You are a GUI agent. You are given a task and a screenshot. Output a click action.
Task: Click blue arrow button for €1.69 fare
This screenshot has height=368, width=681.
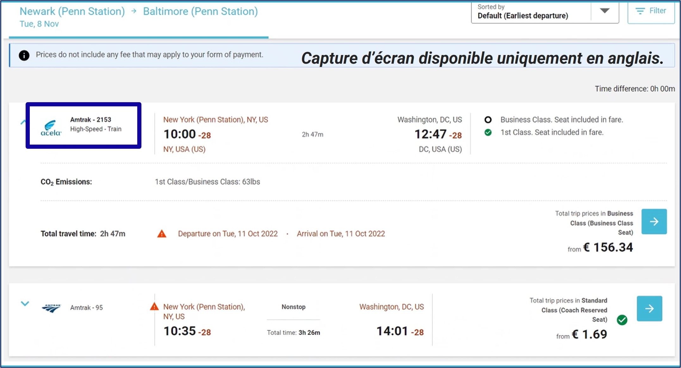coord(649,309)
